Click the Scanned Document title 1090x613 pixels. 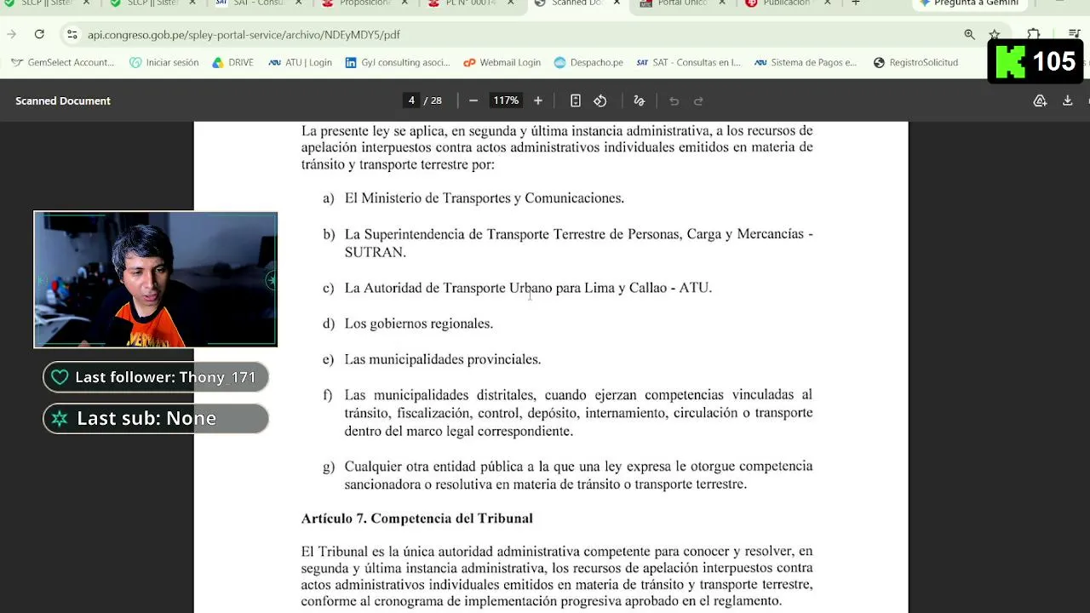click(x=63, y=100)
